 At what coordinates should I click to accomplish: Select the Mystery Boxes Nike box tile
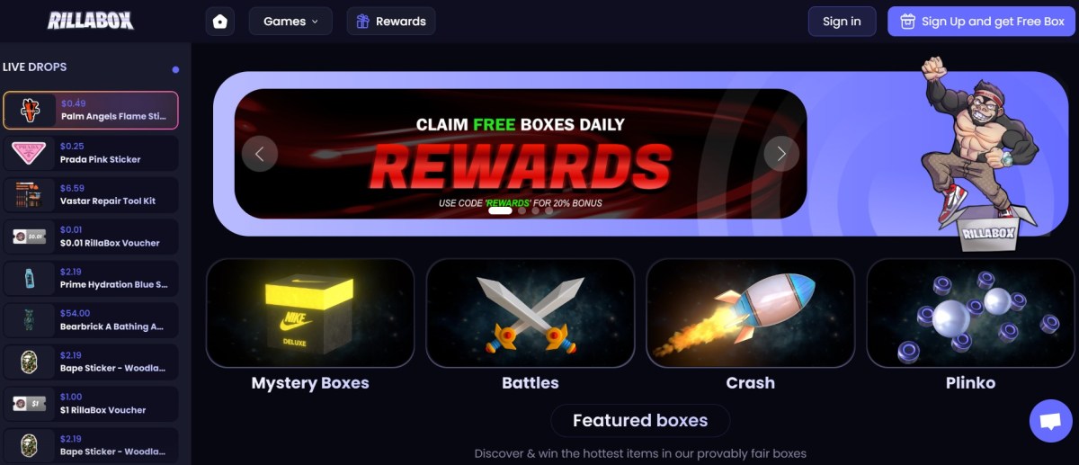[x=310, y=313]
